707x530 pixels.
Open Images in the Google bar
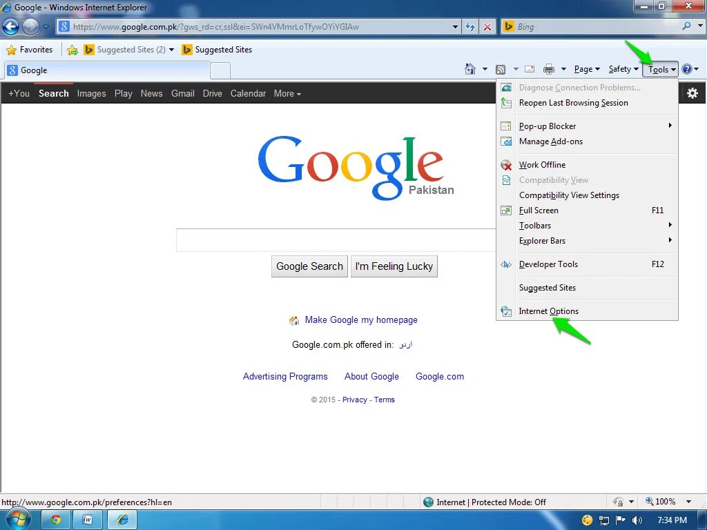click(92, 93)
